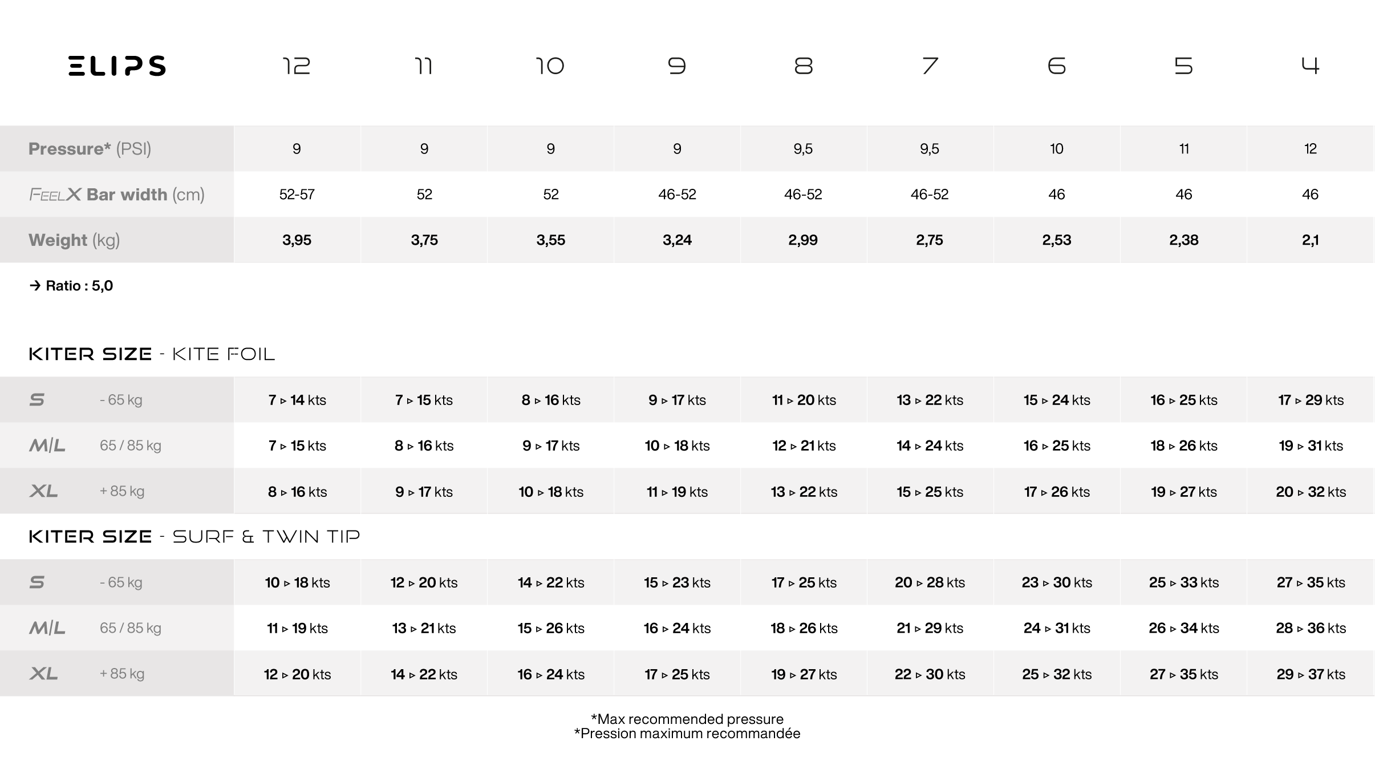This screenshot has width=1375, height=761.
Task: Select the XL size icon under Kite Foil
Action: coord(43,491)
